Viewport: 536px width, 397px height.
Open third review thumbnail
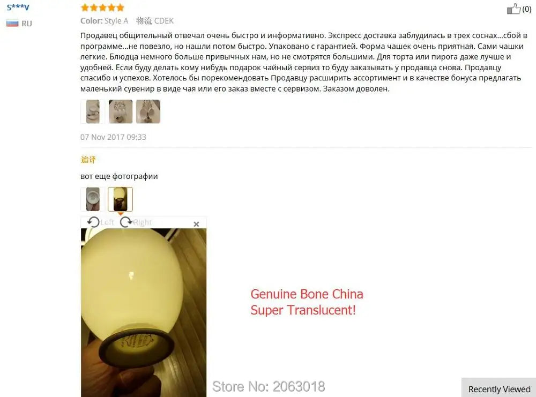(x=148, y=111)
